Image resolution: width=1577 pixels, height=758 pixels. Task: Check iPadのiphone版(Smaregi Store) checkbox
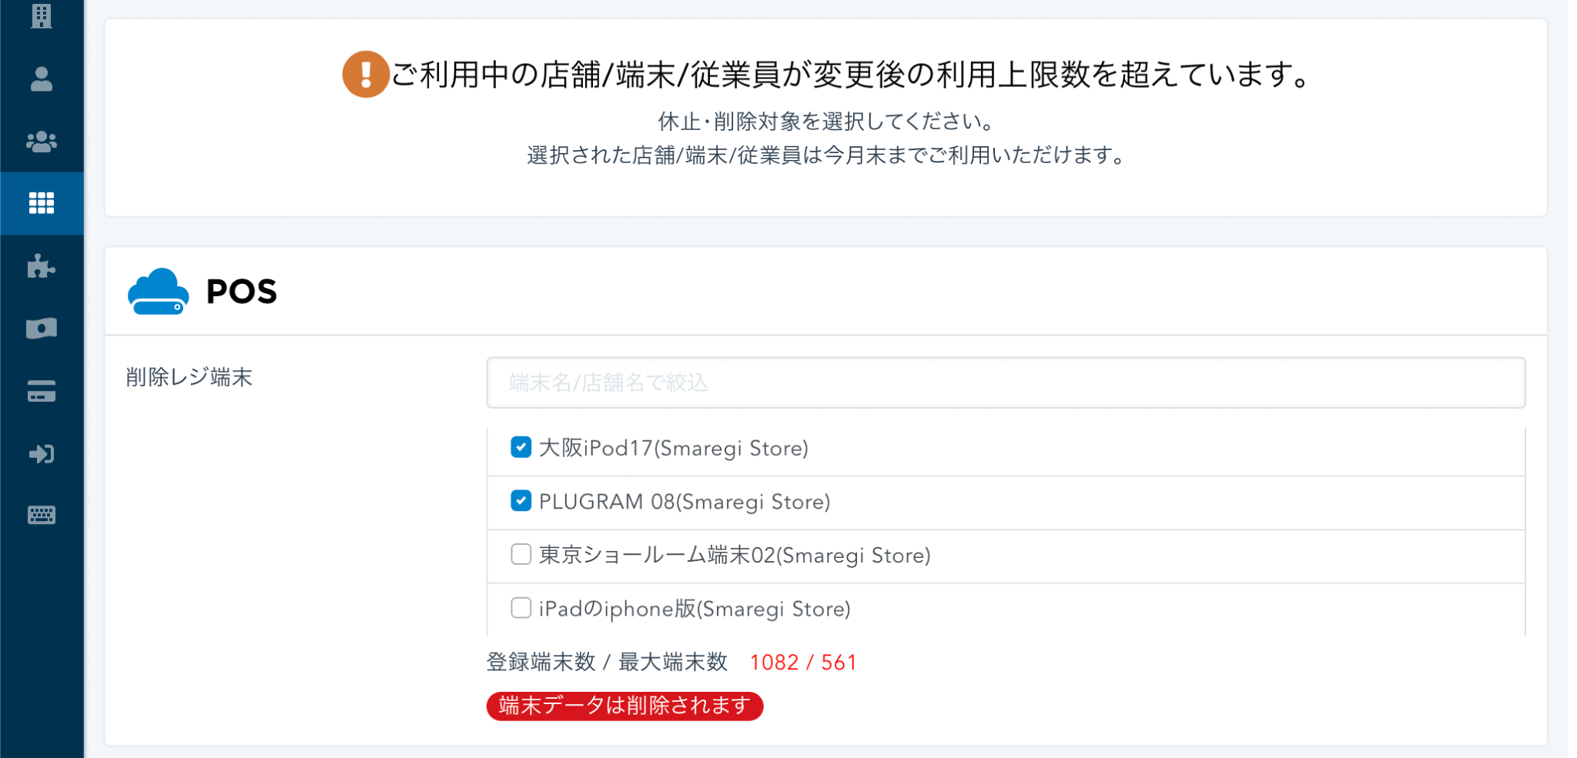521,608
